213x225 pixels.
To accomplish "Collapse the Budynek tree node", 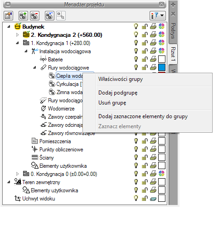I will tap(9, 27).
